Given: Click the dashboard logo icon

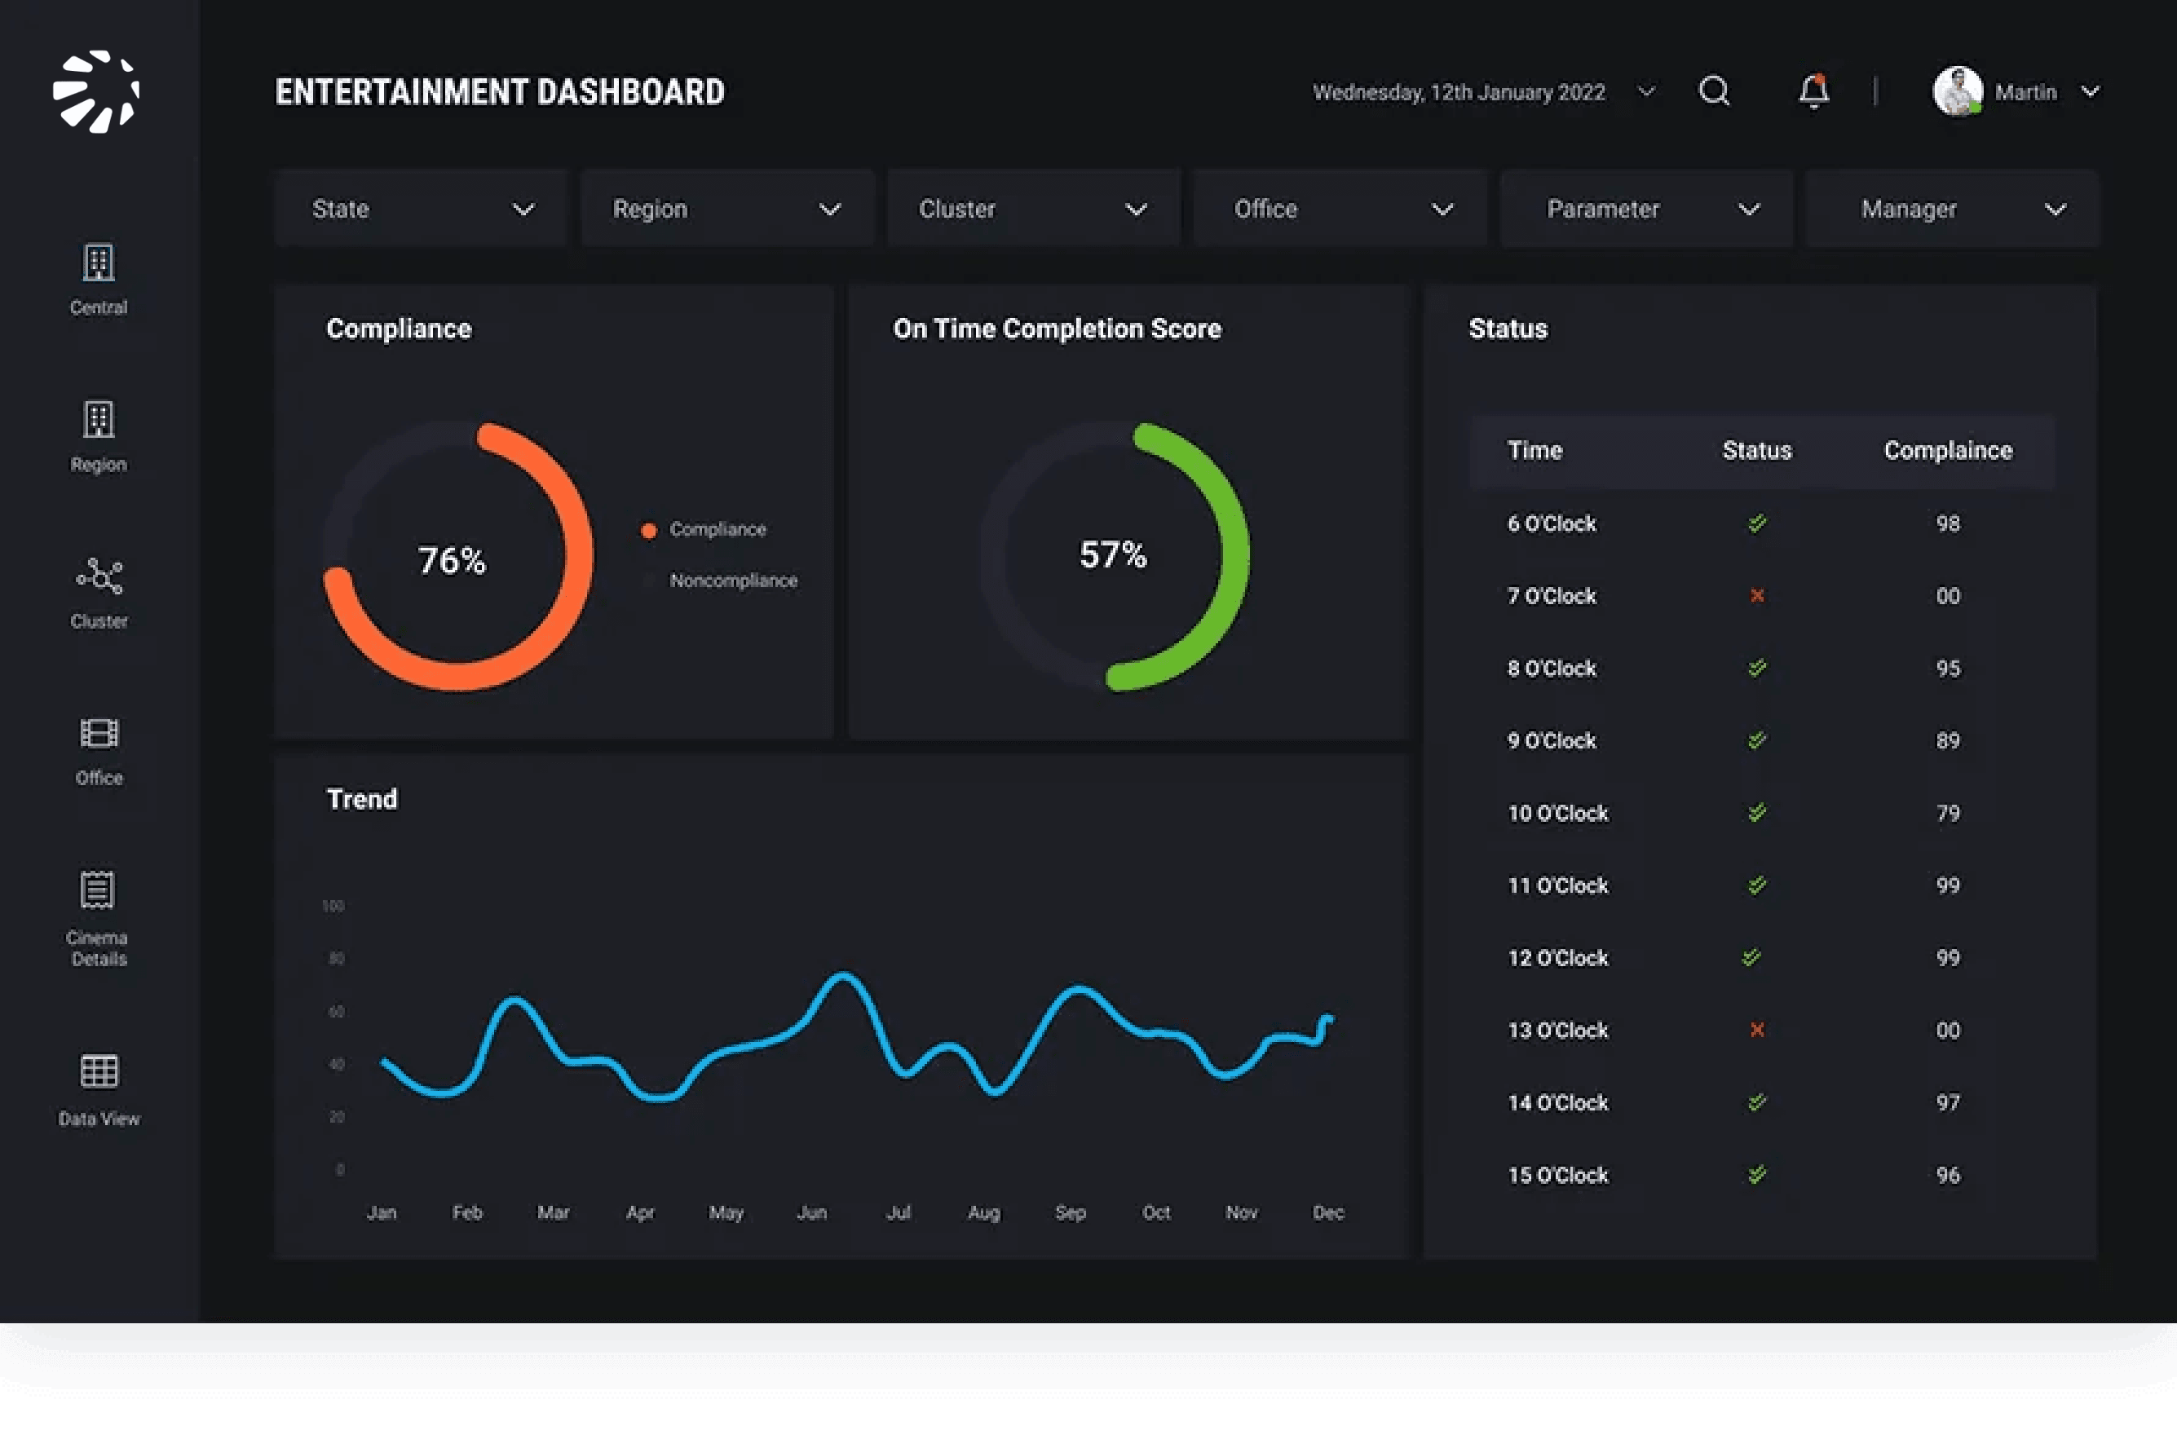Looking at the screenshot, I should click(x=96, y=91).
